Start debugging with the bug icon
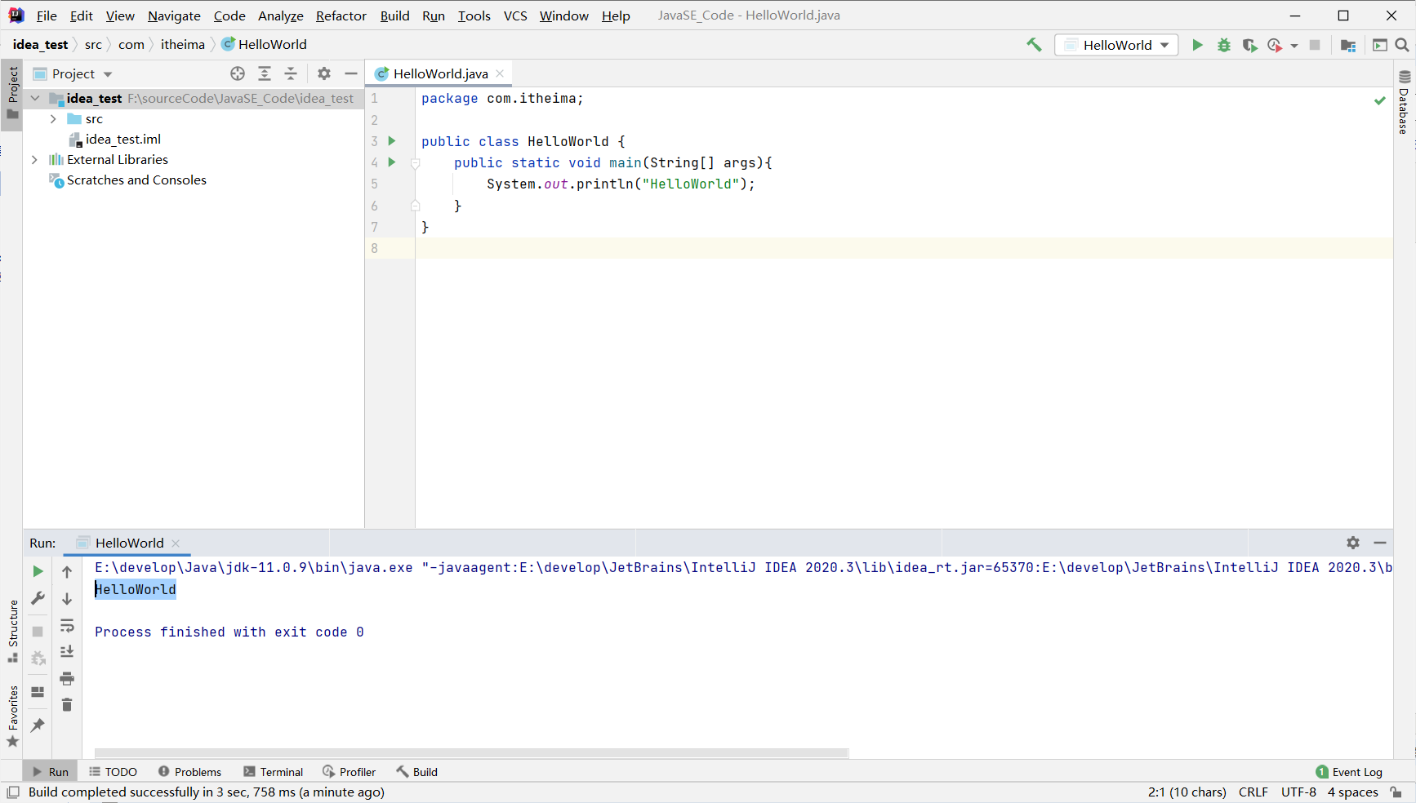Image resolution: width=1416 pixels, height=803 pixels. [1223, 45]
